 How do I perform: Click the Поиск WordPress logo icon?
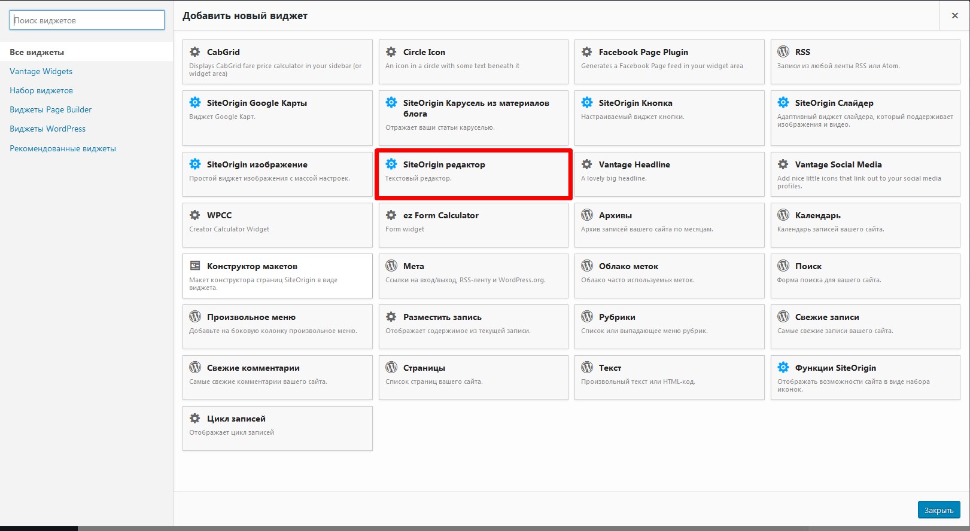click(783, 266)
